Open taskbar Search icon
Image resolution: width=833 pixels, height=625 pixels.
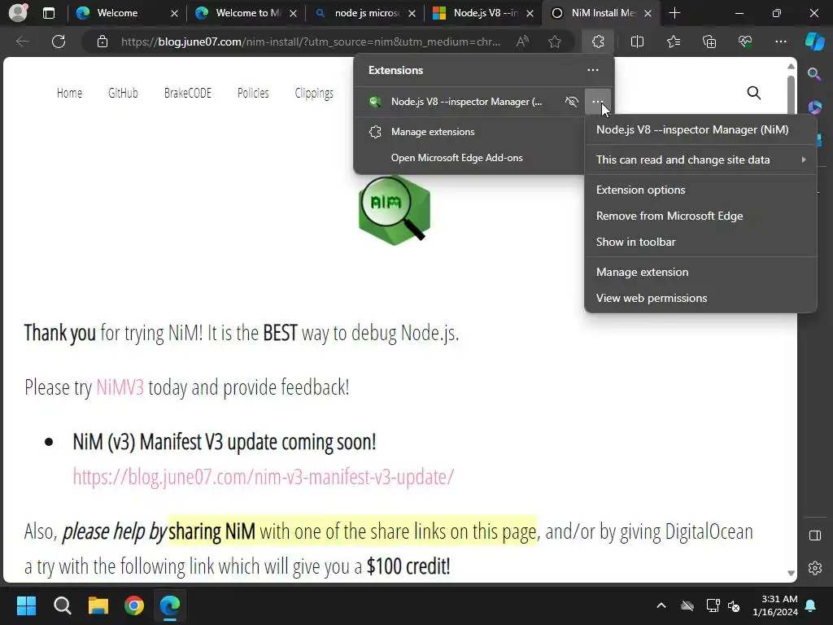(x=62, y=605)
